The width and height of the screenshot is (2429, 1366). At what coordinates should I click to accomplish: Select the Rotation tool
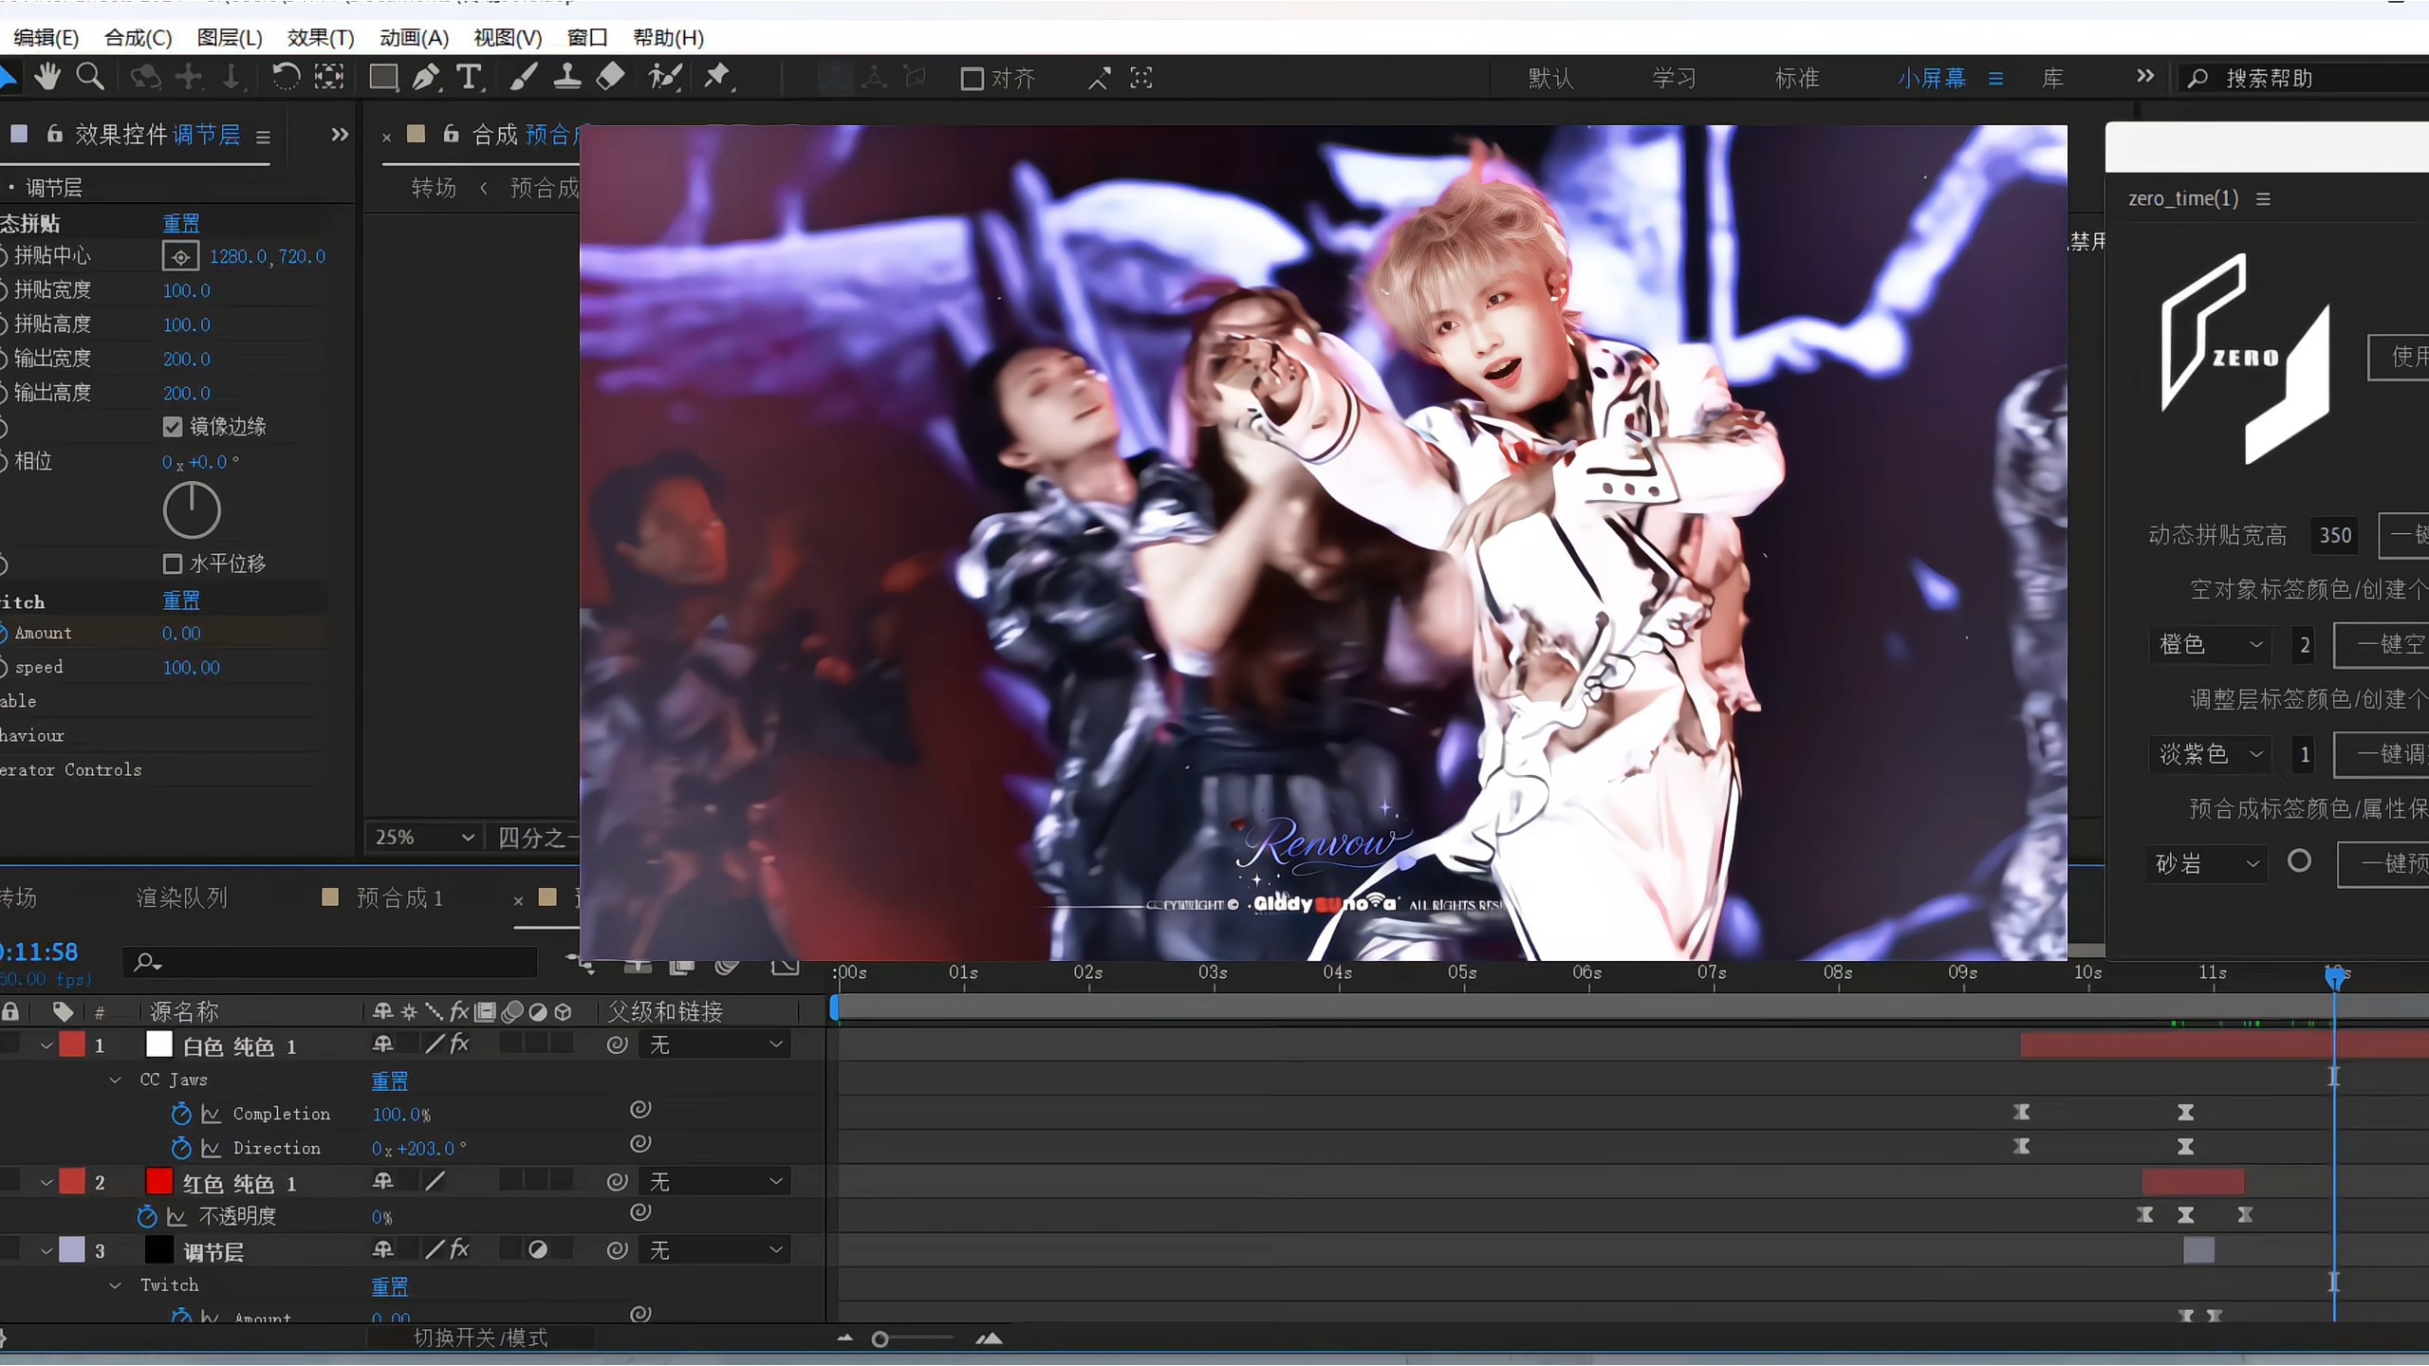(286, 77)
